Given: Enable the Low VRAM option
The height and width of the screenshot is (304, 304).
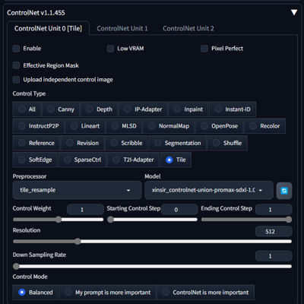Looking at the screenshot, I should [110, 49].
